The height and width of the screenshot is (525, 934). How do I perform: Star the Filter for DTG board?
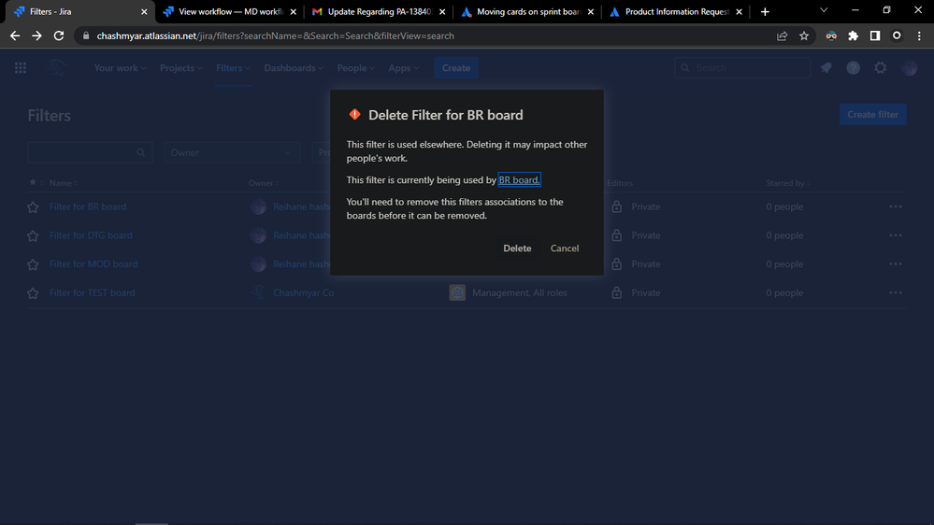[x=33, y=235]
